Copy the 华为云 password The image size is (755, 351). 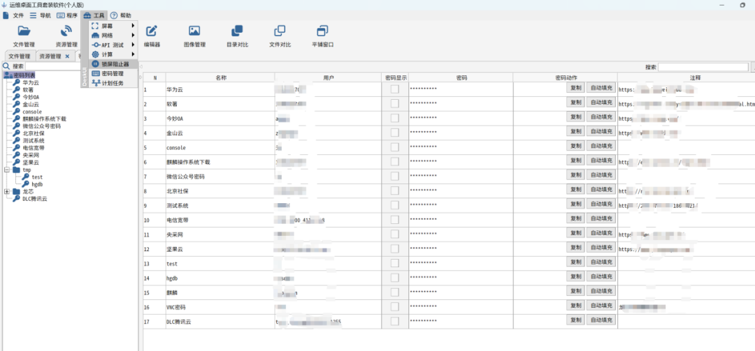[575, 89]
